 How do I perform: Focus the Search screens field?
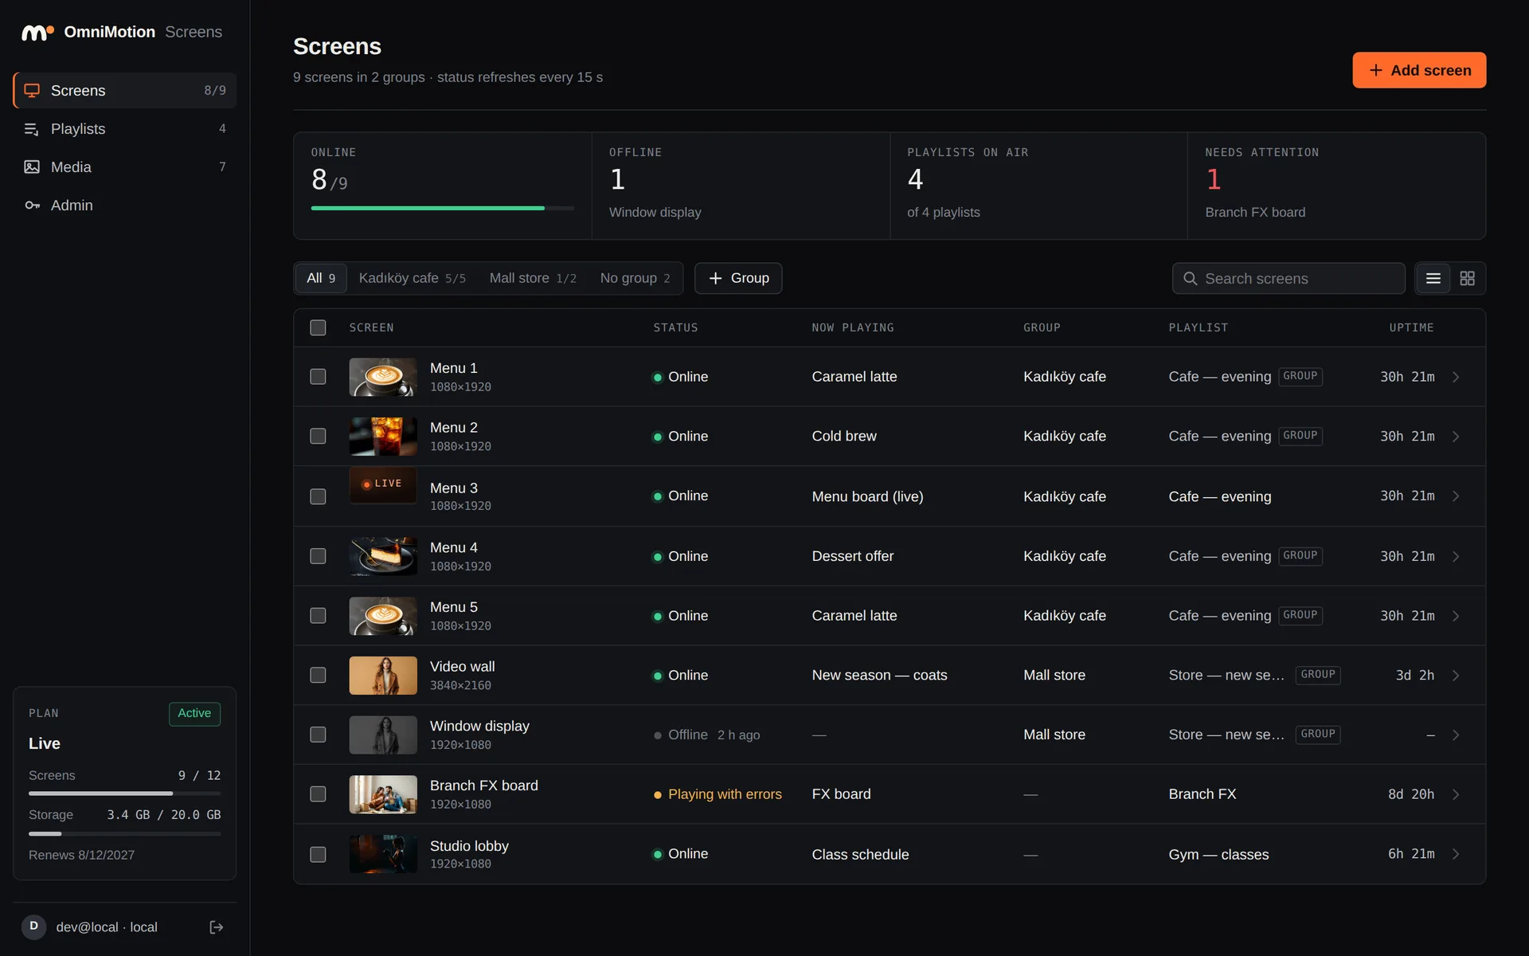[x=1289, y=279]
